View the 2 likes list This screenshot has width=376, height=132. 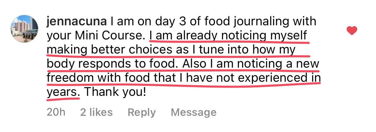click(x=97, y=112)
